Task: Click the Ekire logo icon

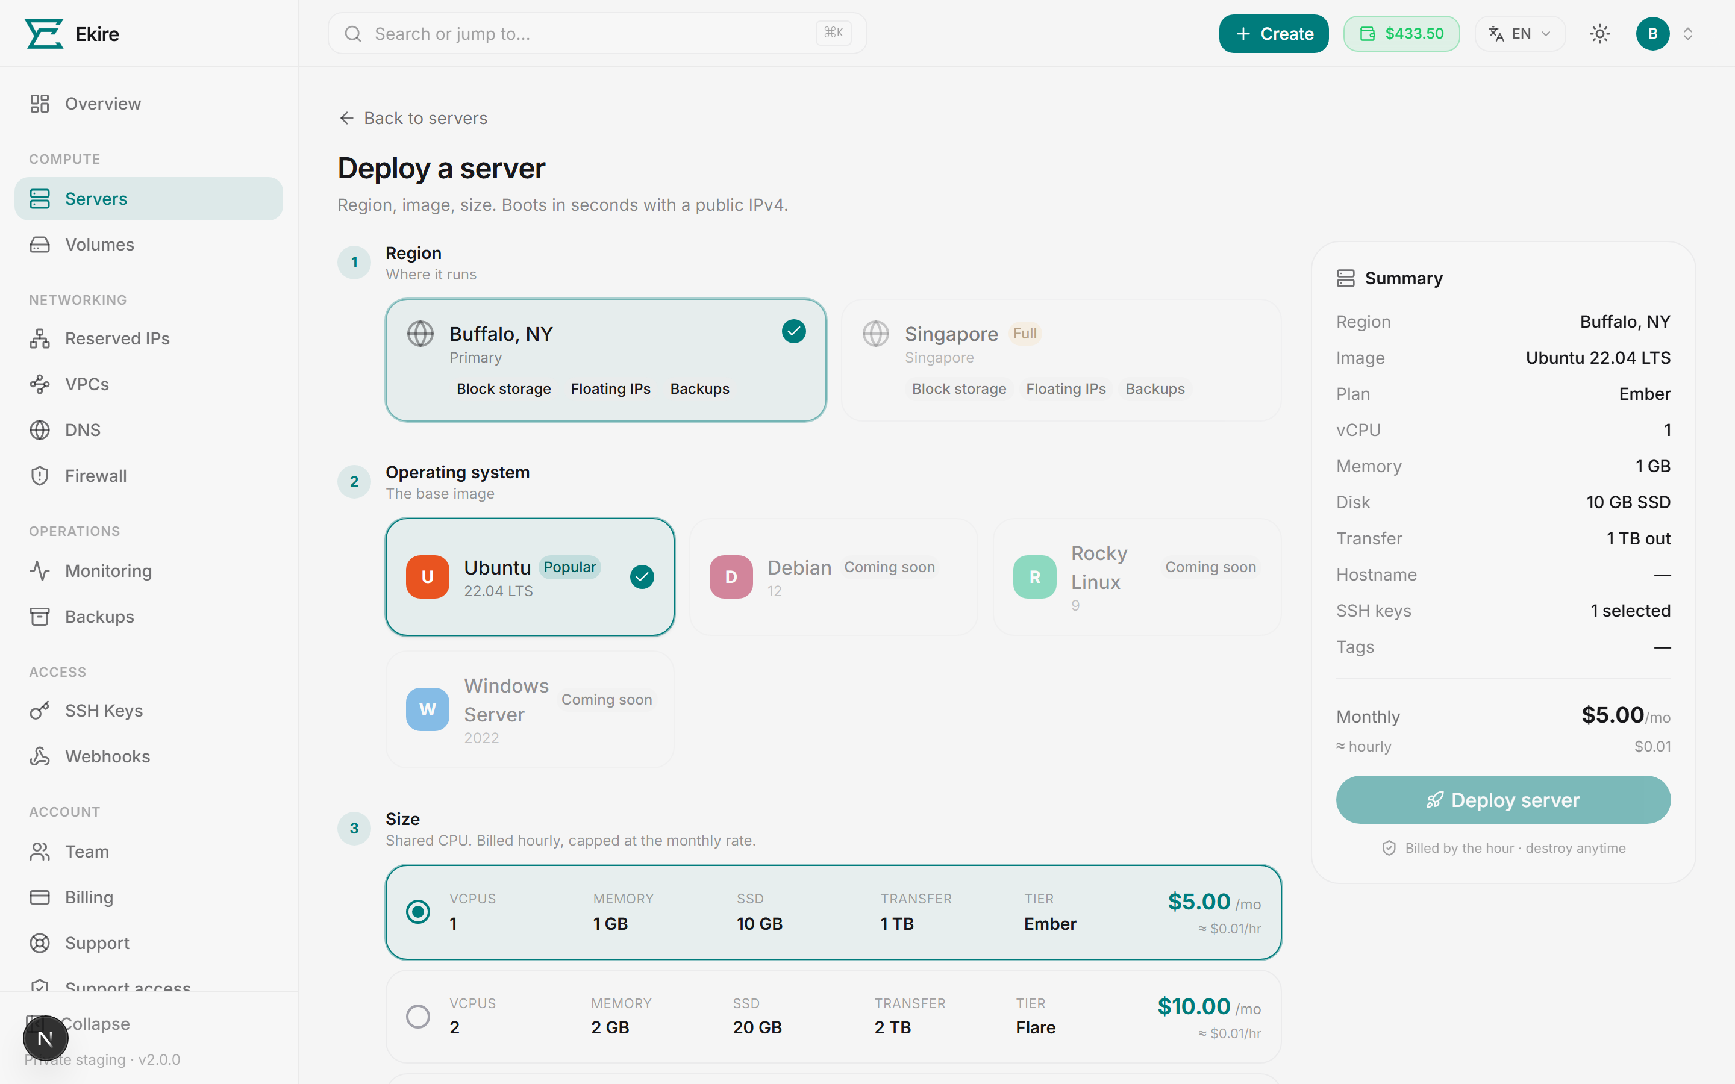Action: 44,34
